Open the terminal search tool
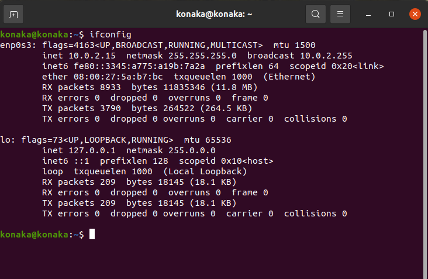The width and height of the screenshot is (428, 279). click(316, 14)
